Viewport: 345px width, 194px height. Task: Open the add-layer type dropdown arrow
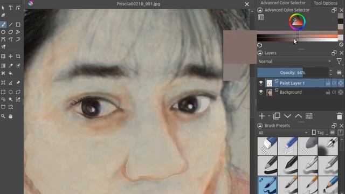(269, 116)
